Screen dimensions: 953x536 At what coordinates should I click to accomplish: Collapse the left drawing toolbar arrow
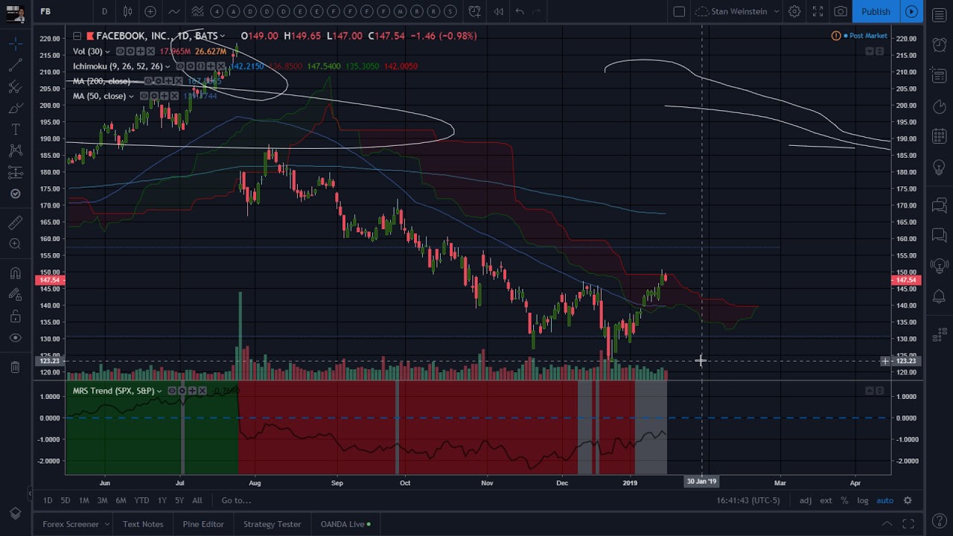[30, 493]
